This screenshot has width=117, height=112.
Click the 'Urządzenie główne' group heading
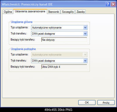[x=22, y=22]
